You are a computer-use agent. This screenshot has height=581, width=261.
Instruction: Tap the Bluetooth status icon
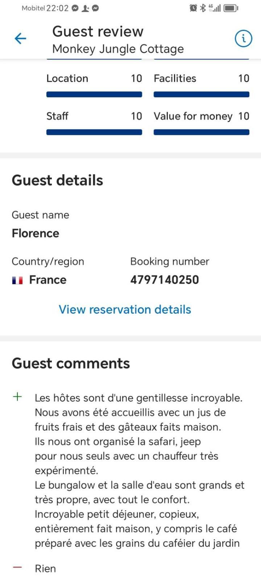pos(203,8)
